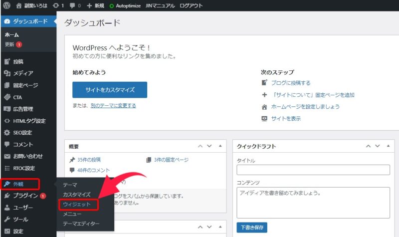The height and width of the screenshot is (237, 399).
Task: Move down the panel below 概要
Action: pyautogui.click(x=209, y=227)
